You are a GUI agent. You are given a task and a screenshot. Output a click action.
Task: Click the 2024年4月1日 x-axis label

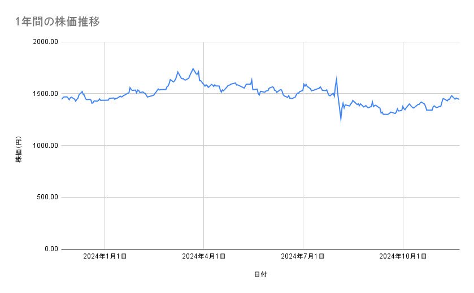pyautogui.click(x=204, y=257)
